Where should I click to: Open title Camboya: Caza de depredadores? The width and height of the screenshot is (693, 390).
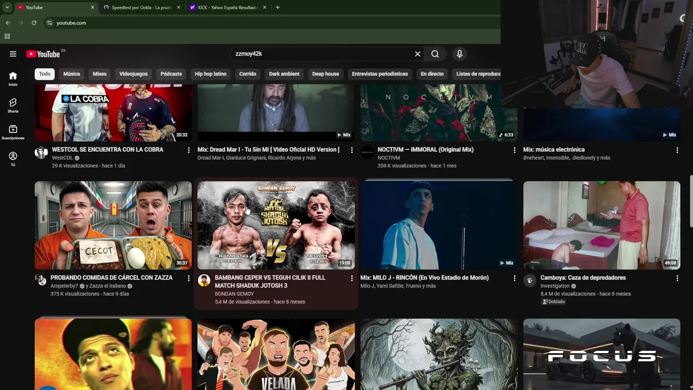(583, 277)
